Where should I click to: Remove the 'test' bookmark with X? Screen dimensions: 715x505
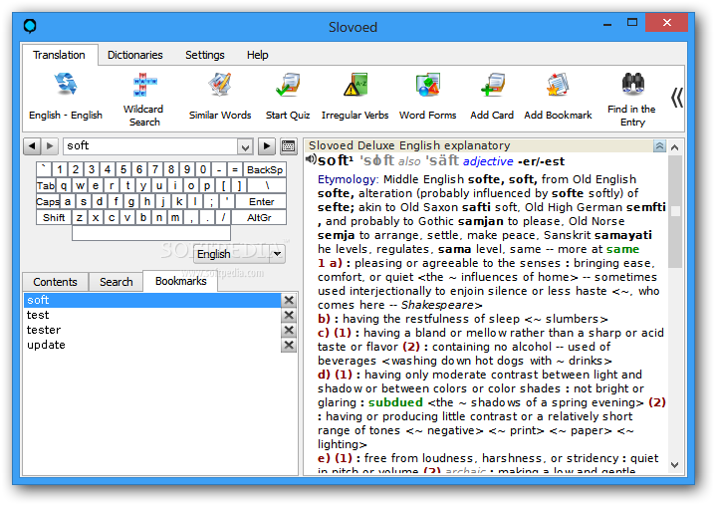pyautogui.click(x=288, y=315)
